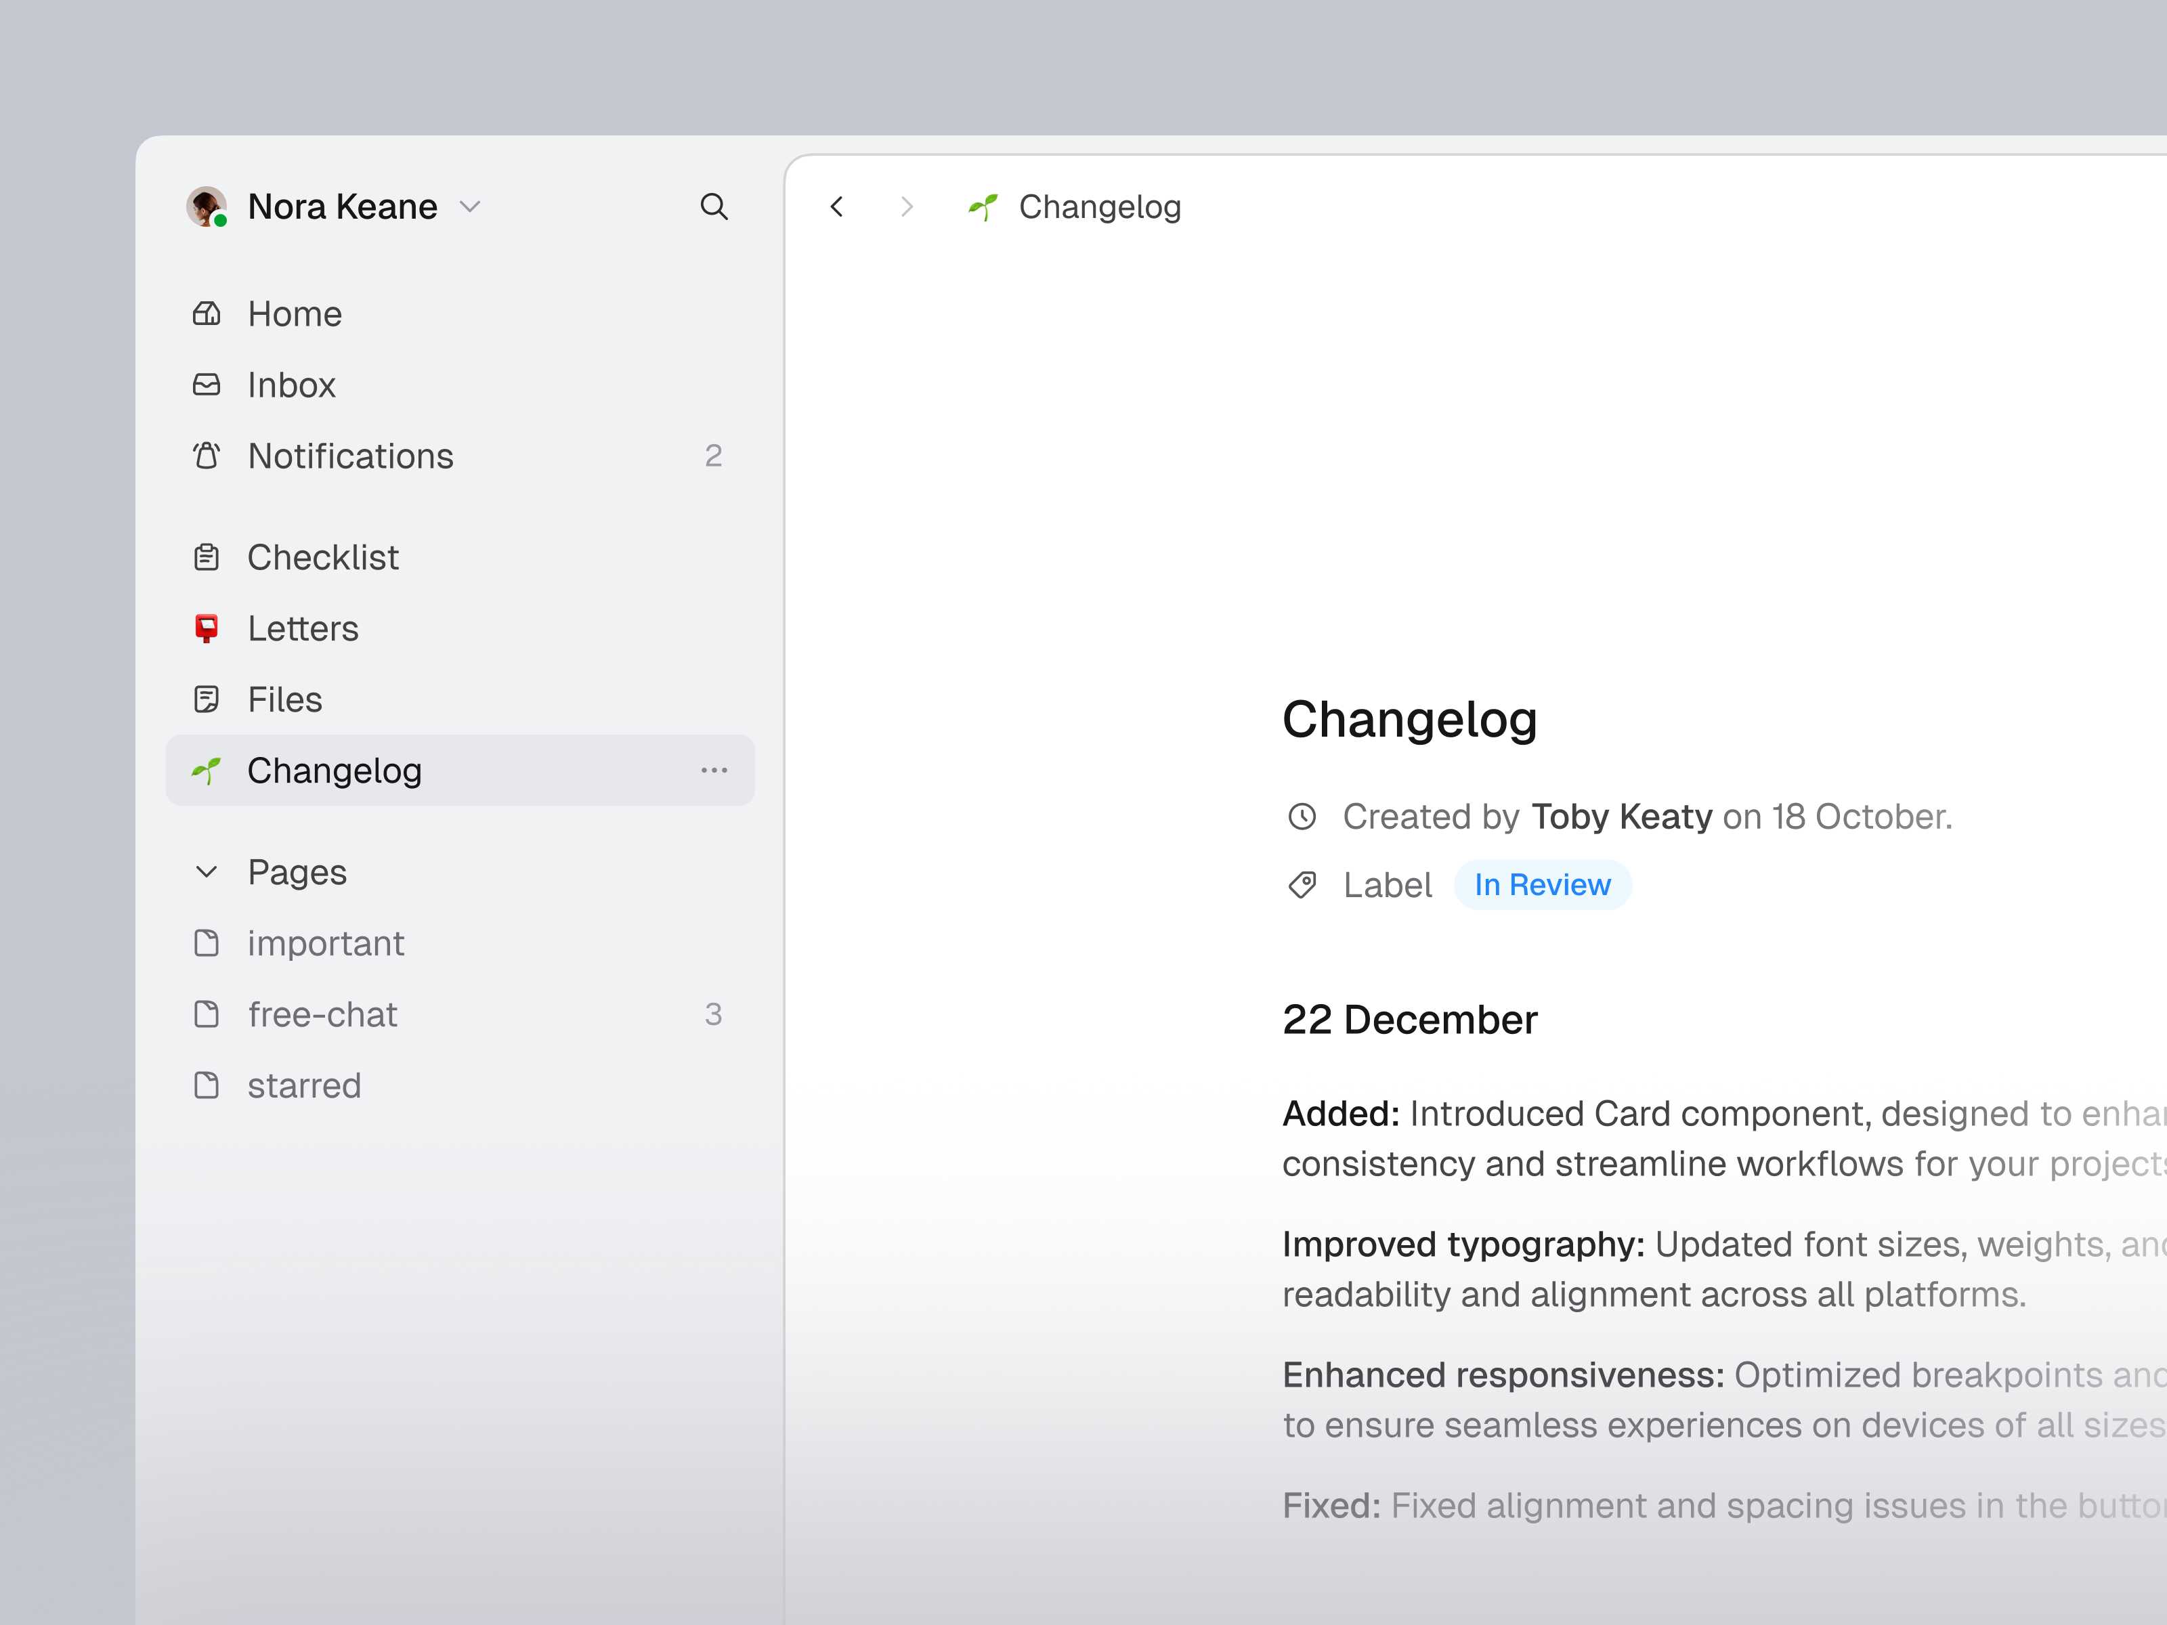Screen dimensions: 2167x1625
Task: Click the red Letters mailbox icon
Action: pyautogui.click(x=207, y=628)
